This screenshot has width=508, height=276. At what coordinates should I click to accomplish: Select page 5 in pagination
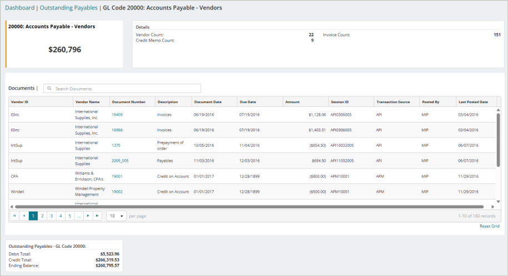point(69,216)
